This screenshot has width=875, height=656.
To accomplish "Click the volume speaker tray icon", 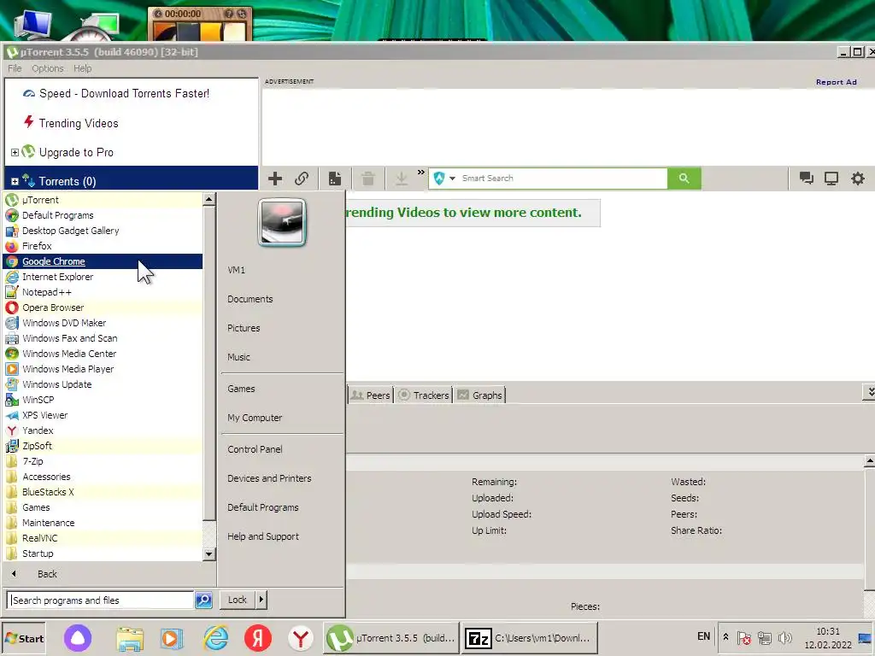I will click(784, 637).
